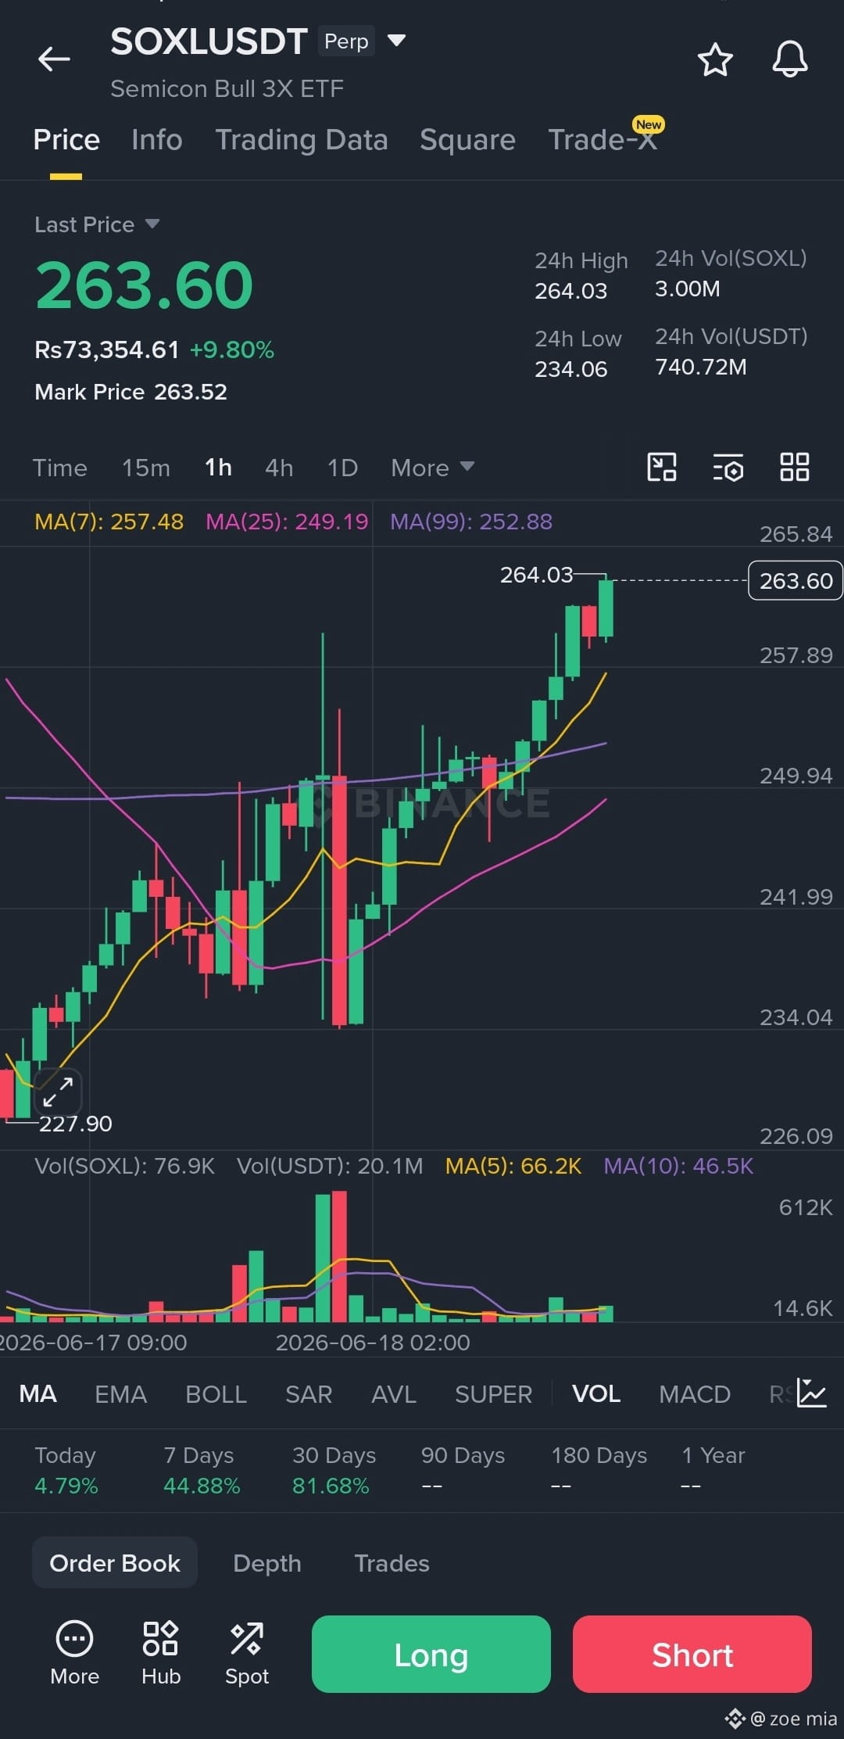Tap the Today 4.79% performance
The width and height of the screenshot is (844, 1739).
click(66, 1470)
